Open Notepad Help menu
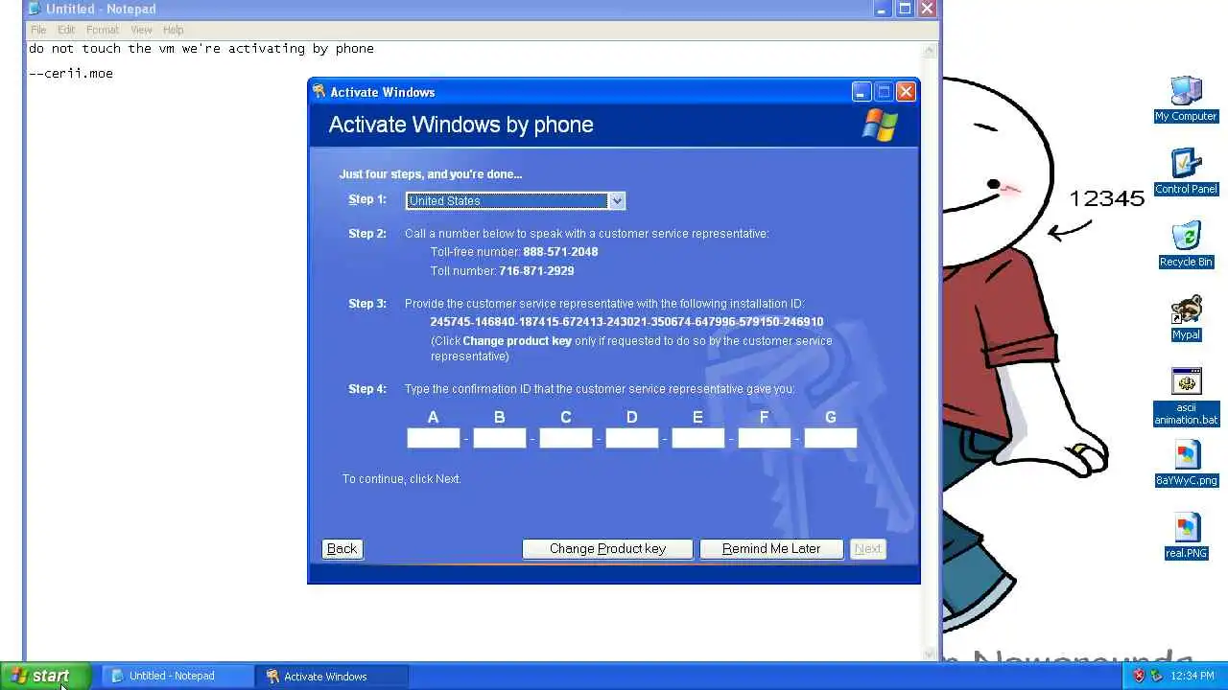The width and height of the screenshot is (1228, 690). [173, 30]
